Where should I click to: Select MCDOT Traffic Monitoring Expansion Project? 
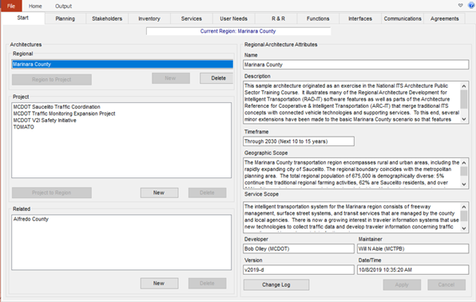(x=64, y=113)
